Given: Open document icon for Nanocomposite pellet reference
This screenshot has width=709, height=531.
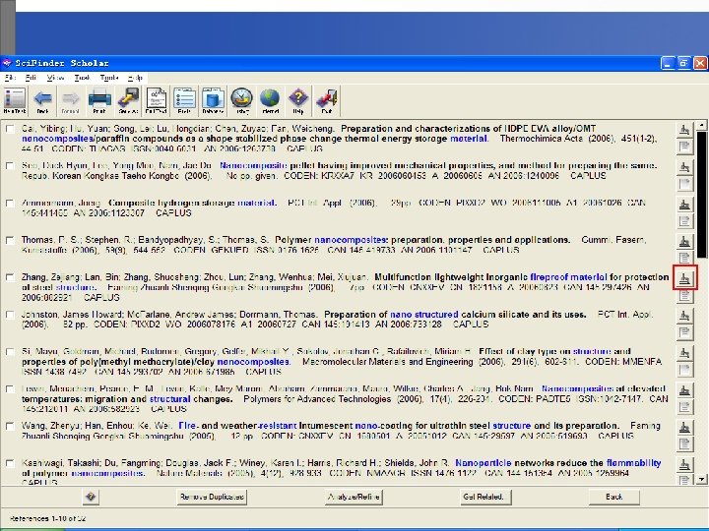Looking at the screenshot, I should coord(685,183).
